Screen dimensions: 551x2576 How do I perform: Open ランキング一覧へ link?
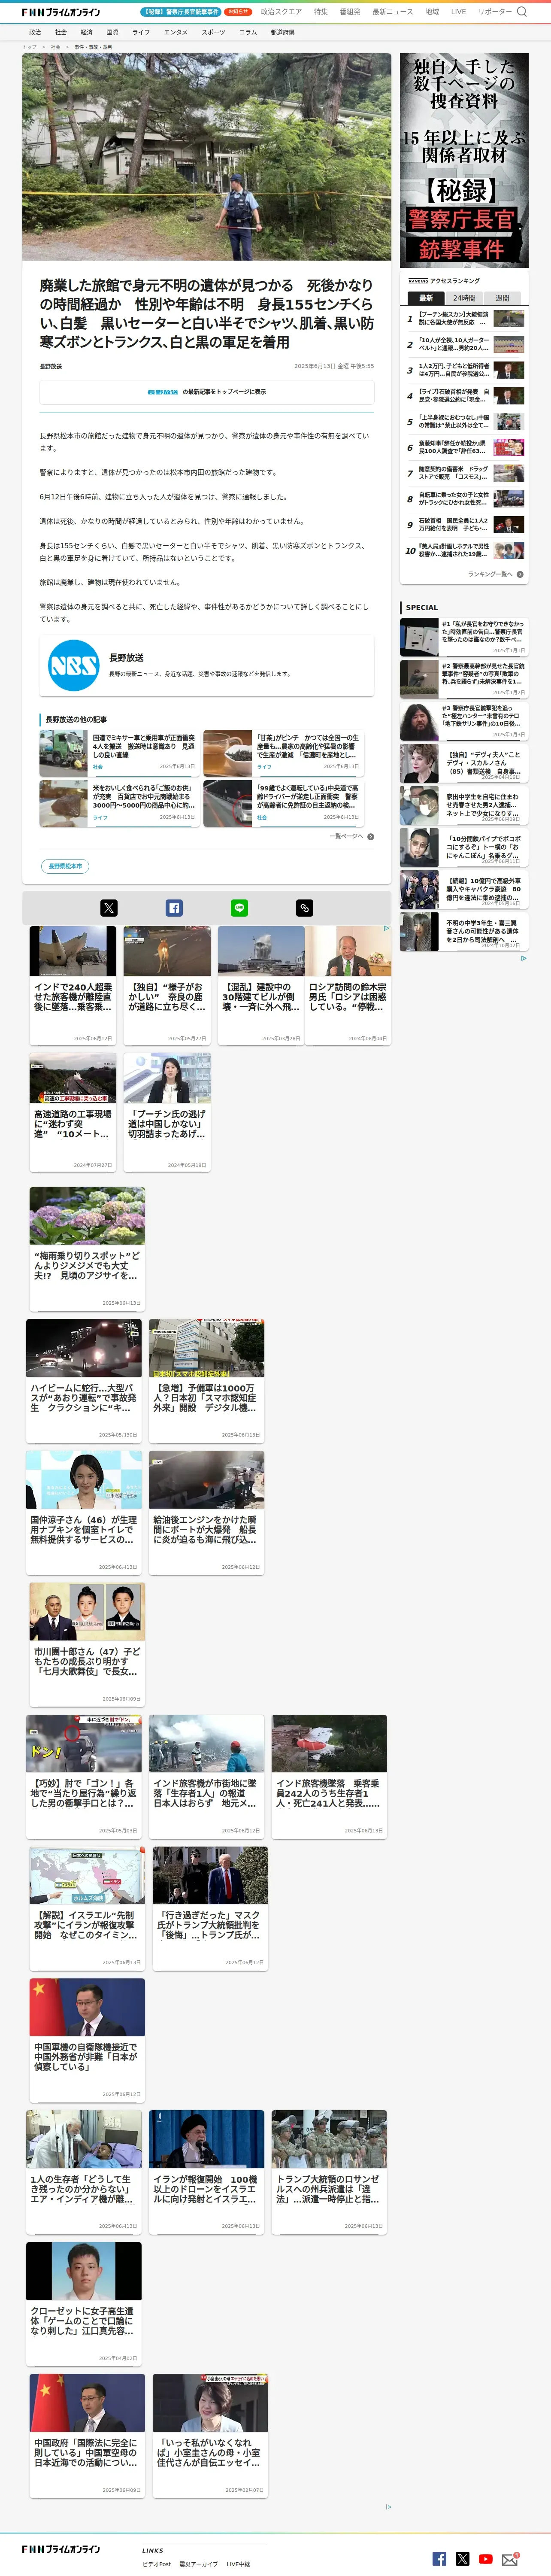[490, 574]
